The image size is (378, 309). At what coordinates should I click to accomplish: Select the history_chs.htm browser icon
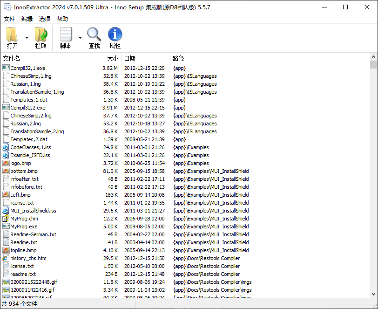[6, 258]
